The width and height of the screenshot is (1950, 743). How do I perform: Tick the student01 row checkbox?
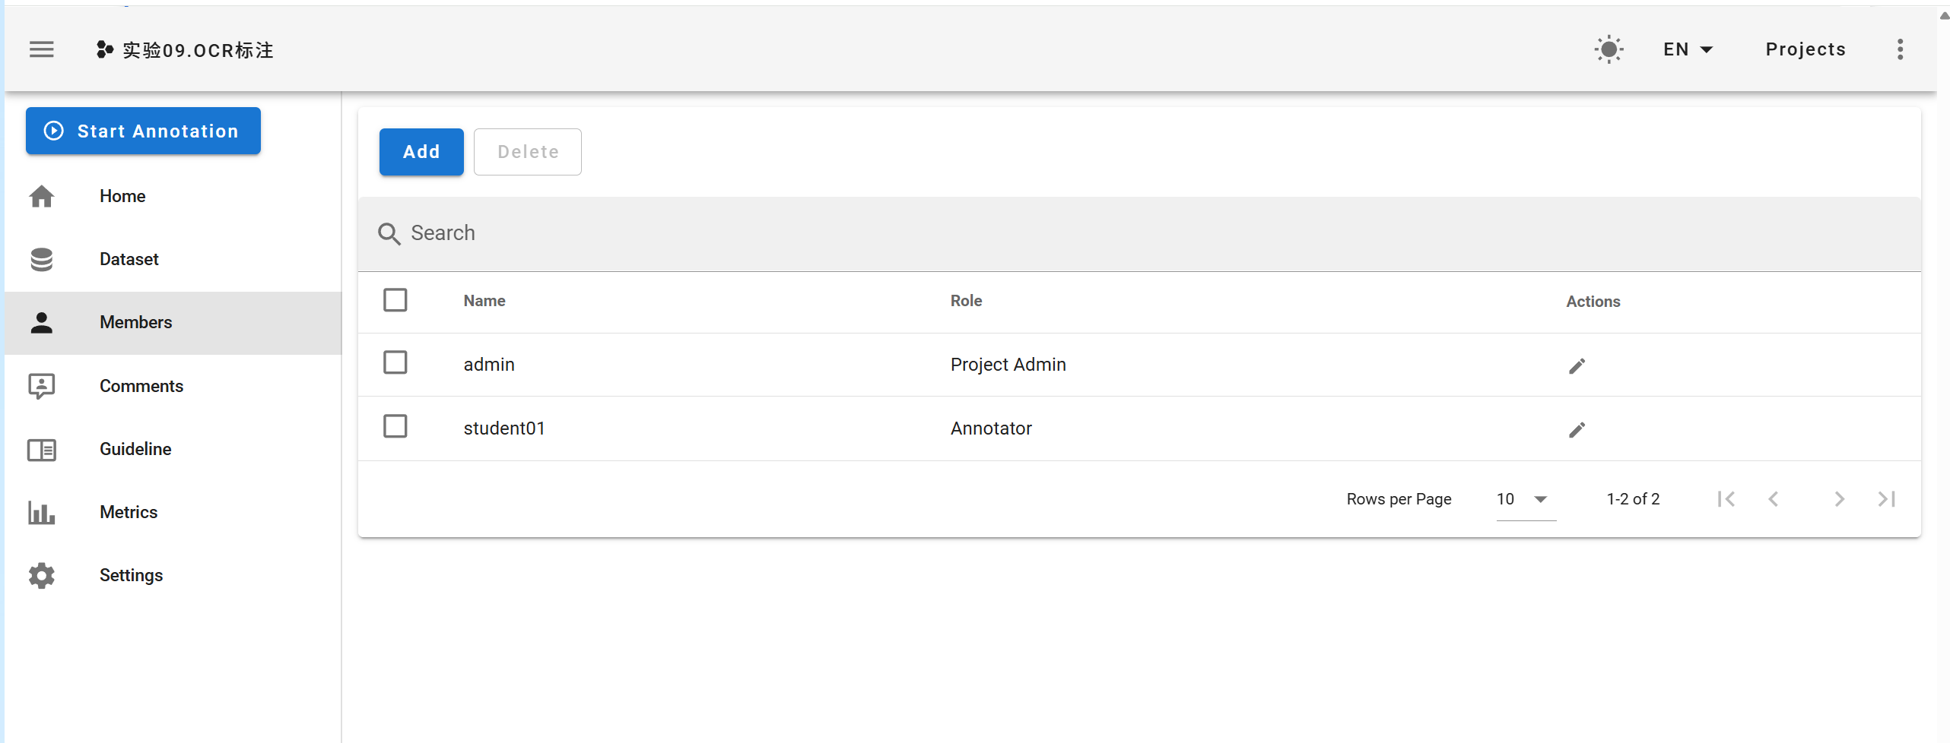[395, 426]
